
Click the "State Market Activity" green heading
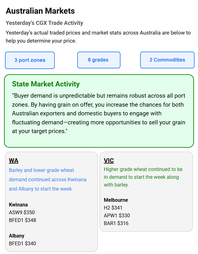coord(46,84)
